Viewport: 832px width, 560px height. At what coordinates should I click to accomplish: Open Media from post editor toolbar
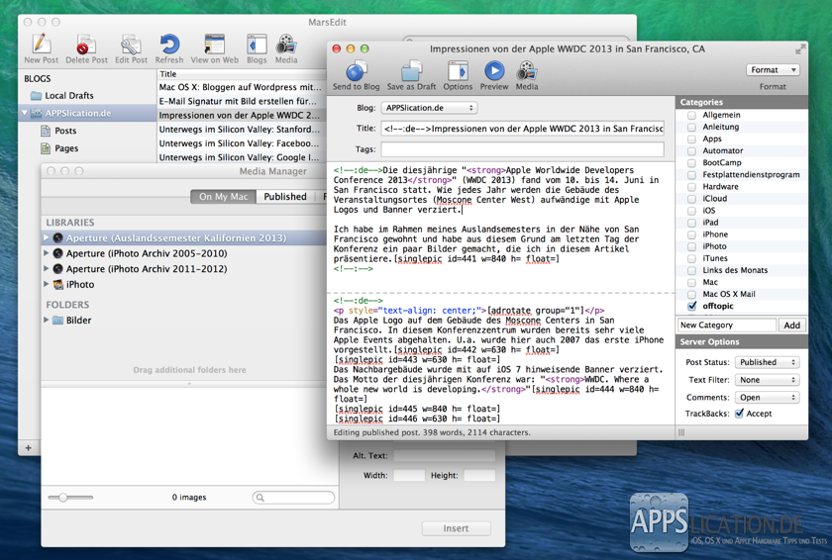527,71
